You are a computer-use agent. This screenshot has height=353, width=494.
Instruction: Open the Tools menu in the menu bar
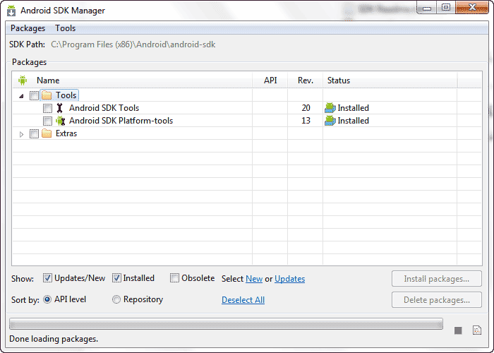pos(65,28)
